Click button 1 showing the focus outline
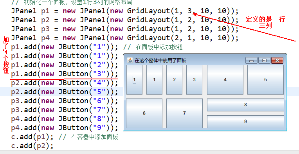The width and height of the screenshot is (299, 154). tap(134, 80)
